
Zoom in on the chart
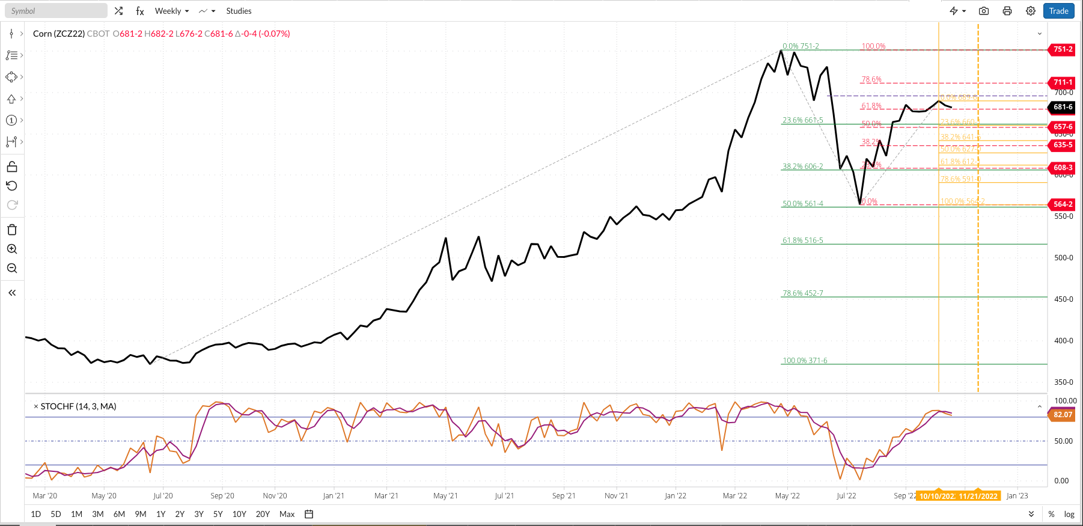click(12, 249)
